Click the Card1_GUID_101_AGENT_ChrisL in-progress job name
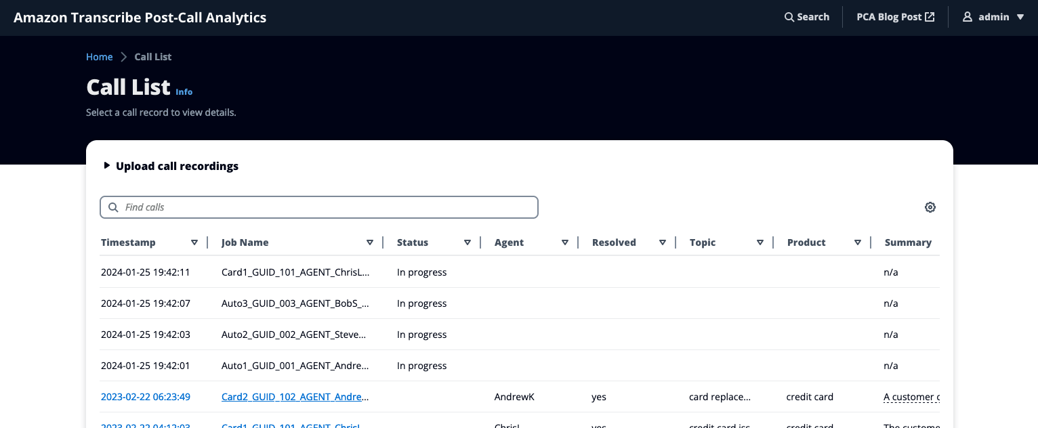Viewport: 1038px width, 428px height. pos(295,272)
